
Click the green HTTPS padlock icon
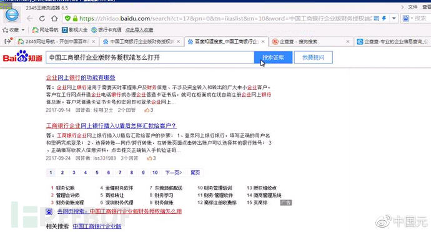click(75, 18)
